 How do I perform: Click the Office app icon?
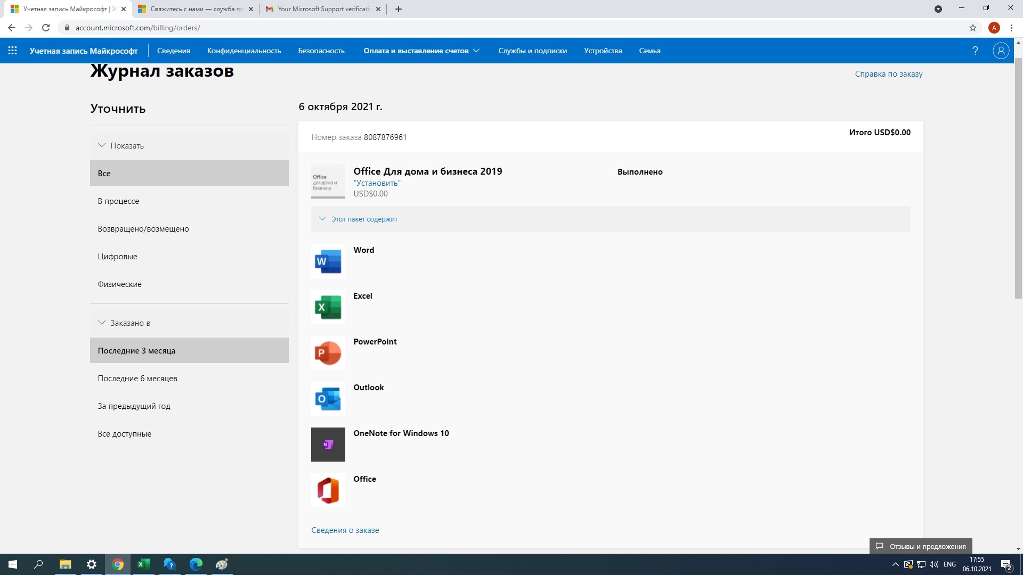click(328, 490)
